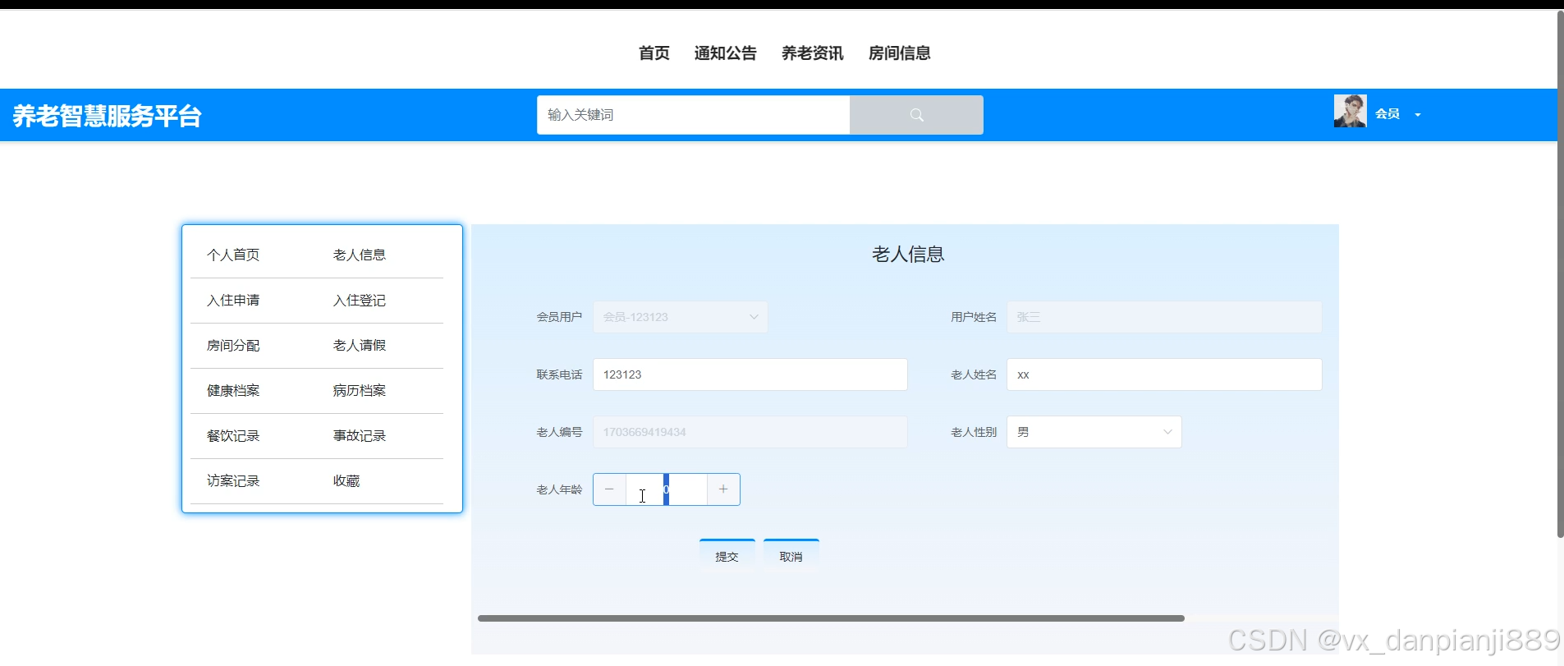The height and width of the screenshot is (666, 1564).
Task: Open 入住申请 in the side menu
Action: (x=233, y=301)
